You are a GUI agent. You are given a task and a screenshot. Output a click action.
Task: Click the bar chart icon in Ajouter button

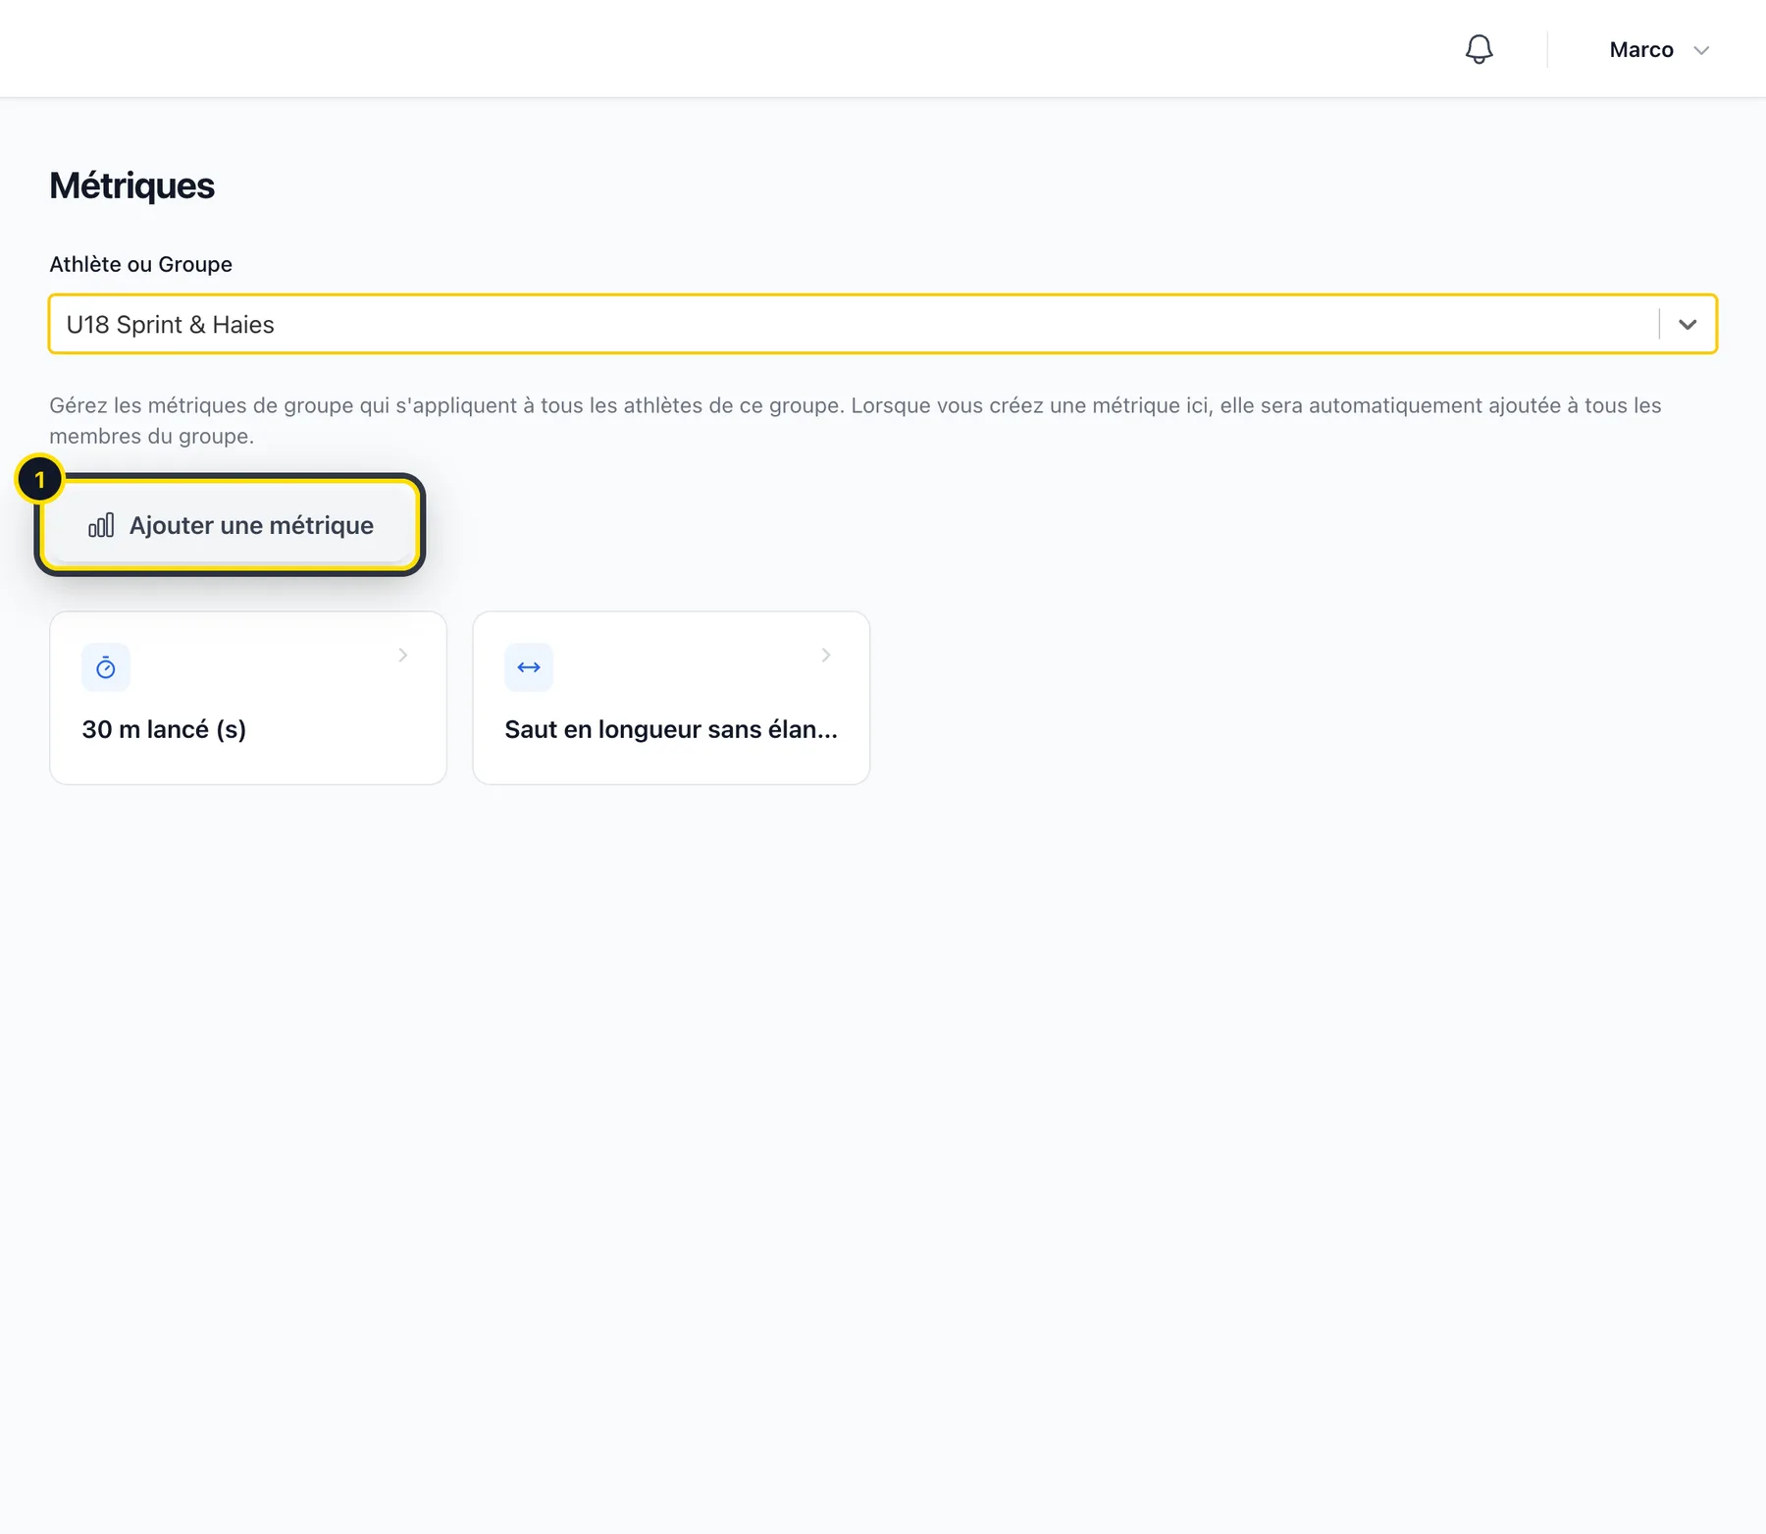pos(101,526)
